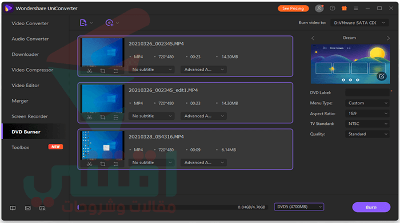400x223 pixels.
Task: Open Video Converter section
Action: point(30,23)
